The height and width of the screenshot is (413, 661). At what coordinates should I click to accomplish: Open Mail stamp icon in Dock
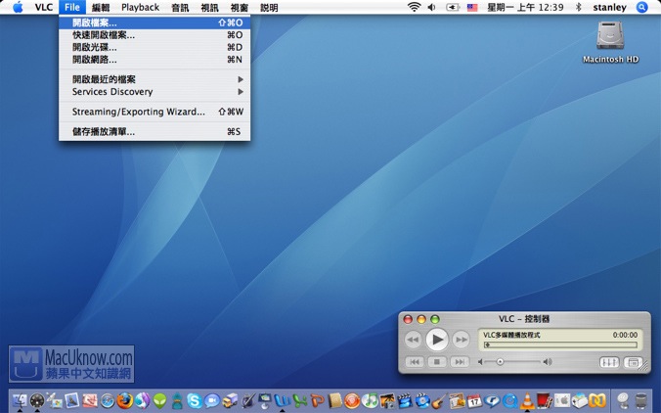click(72, 400)
